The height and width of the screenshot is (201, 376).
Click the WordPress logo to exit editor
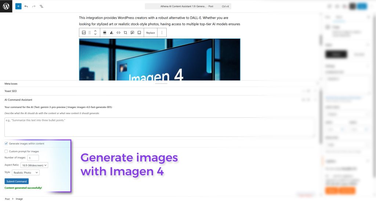pyautogui.click(x=6, y=6)
